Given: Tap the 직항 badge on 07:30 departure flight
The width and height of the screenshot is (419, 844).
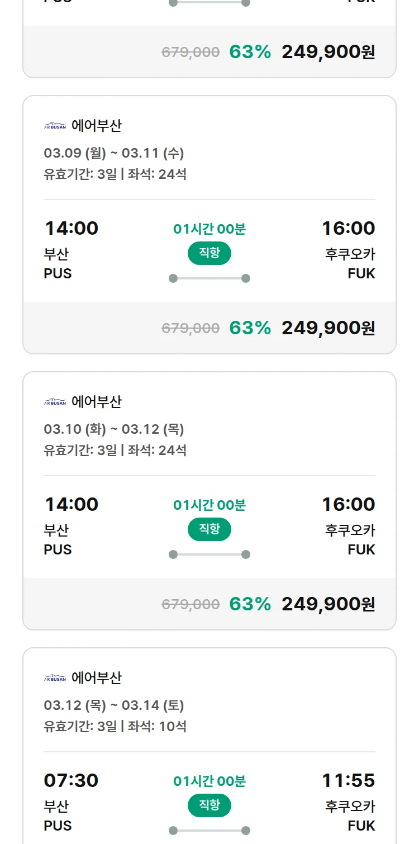Looking at the screenshot, I should [209, 805].
